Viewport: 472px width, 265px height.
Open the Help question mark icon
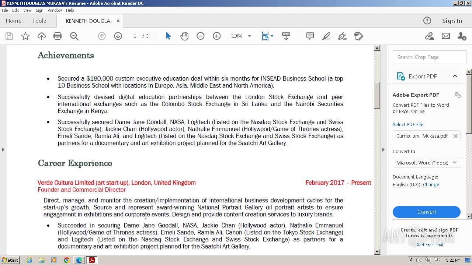coord(427,21)
